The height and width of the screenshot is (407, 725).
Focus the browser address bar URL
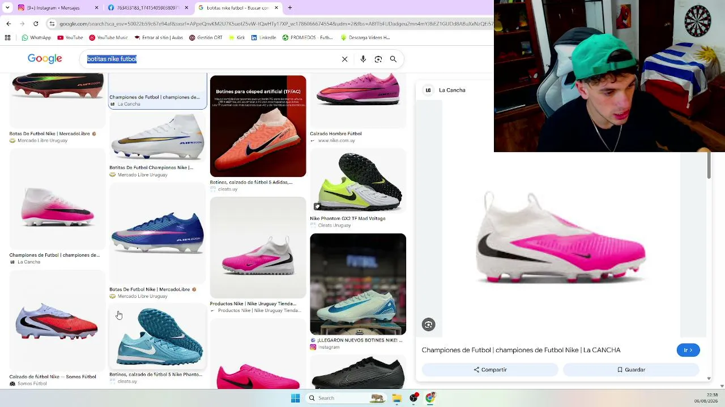[x=276, y=24]
